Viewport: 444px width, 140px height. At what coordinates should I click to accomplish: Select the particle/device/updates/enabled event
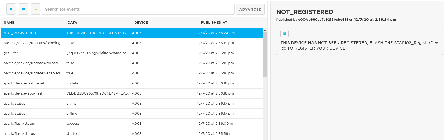coord(132,73)
